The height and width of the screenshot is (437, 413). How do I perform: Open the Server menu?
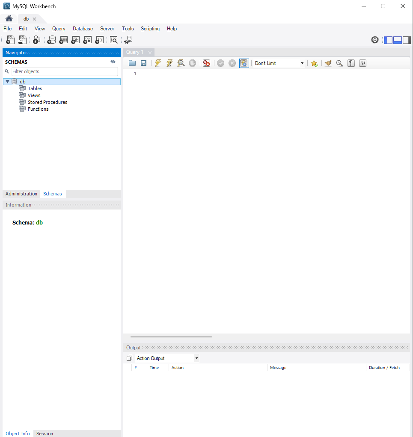[107, 29]
